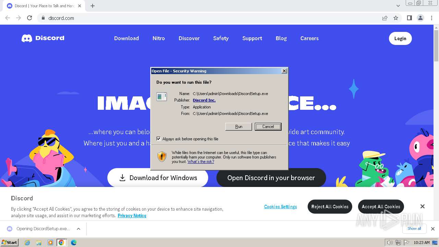The height and width of the screenshot is (247, 439).
Task: Open the Discord Inc. publisher link
Action: [x=204, y=100]
